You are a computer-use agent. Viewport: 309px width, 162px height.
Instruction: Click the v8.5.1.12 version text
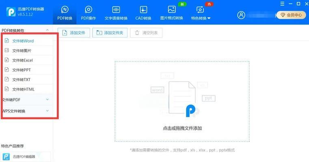pyautogui.click(x=25, y=14)
